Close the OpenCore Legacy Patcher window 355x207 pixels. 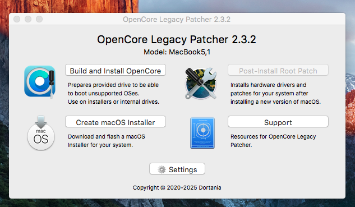[x=17, y=19]
